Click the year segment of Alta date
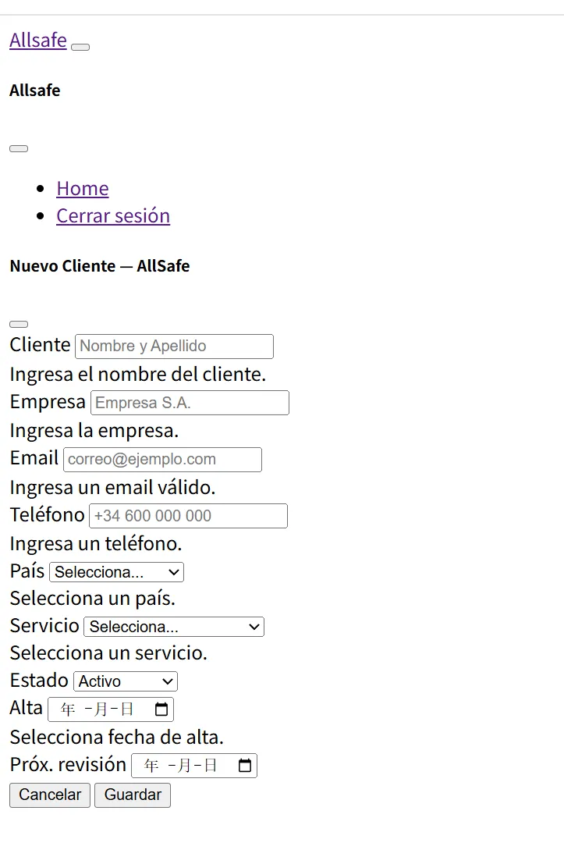Viewport: 564px width, 864px height. pos(68,709)
